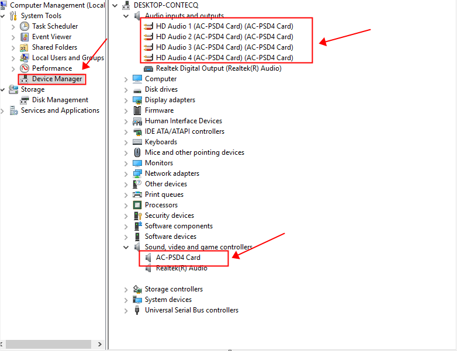The image size is (457, 351).
Task: Expand the Monitors category
Action: coord(126,164)
